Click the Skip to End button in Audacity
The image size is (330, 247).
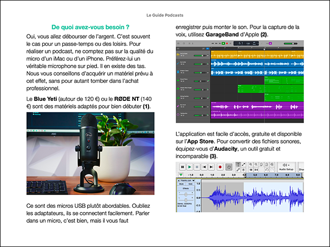click(211, 167)
